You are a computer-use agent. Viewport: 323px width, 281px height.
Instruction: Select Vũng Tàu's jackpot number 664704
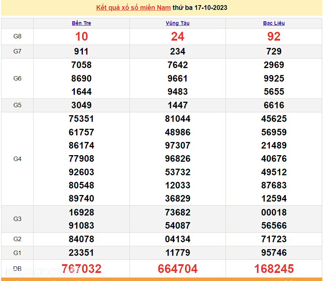tap(178, 268)
